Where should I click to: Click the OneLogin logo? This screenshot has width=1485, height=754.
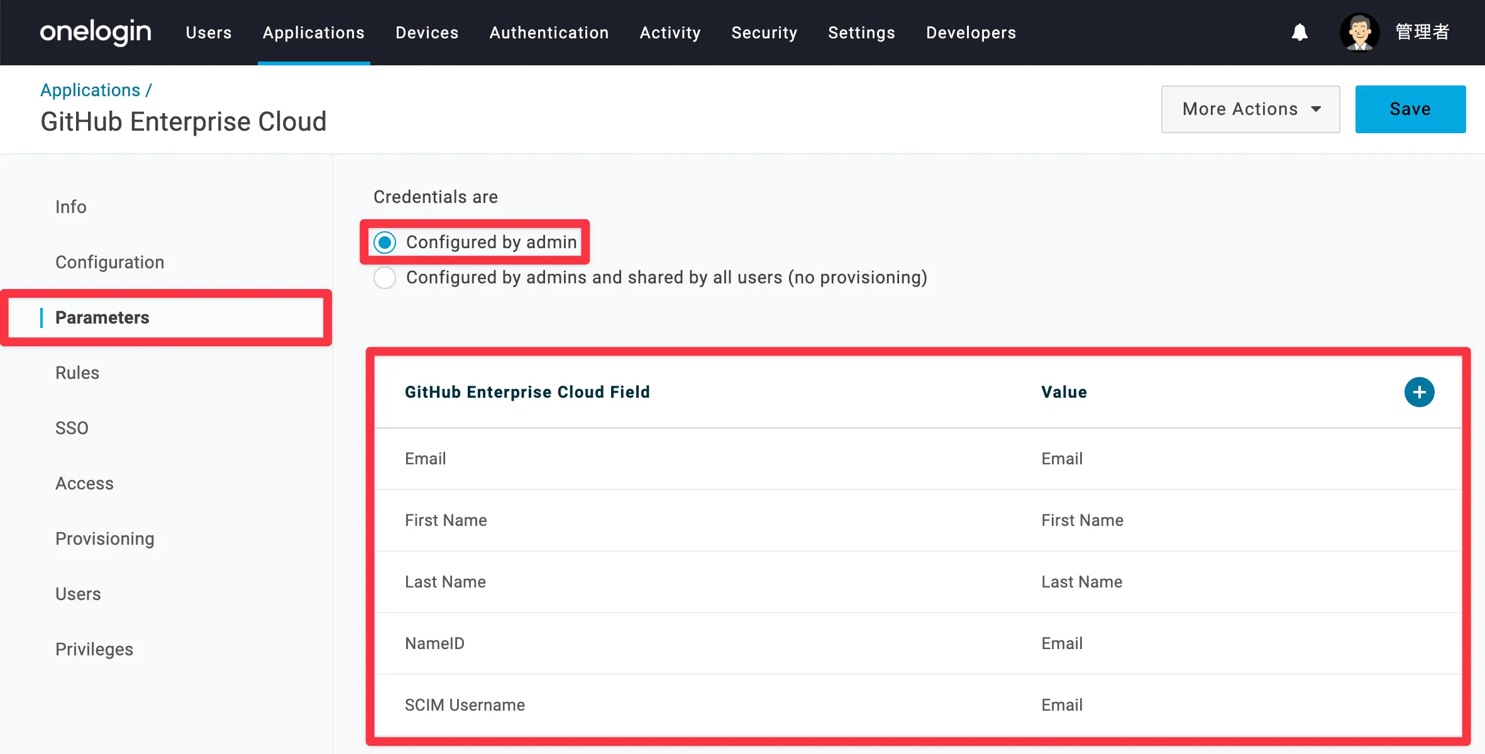click(96, 32)
